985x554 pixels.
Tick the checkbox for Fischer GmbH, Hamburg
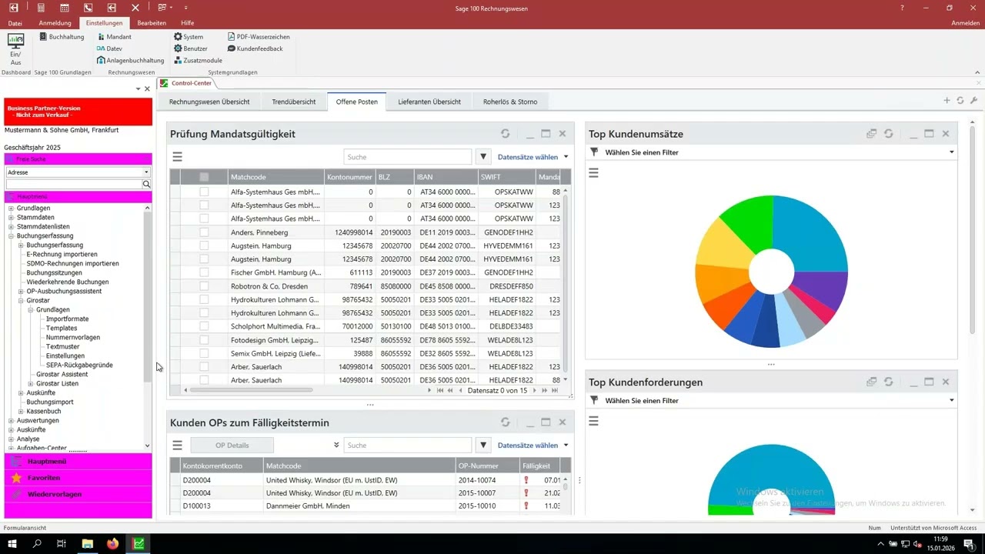pyautogui.click(x=204, y=272)
